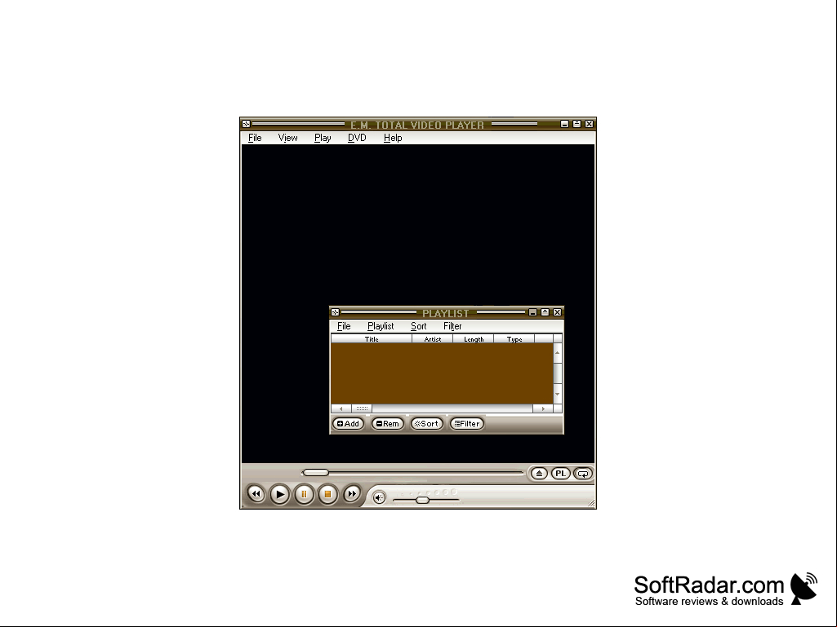Click the Add button in the playlist

pyautogui.click(x=348, y=423)
